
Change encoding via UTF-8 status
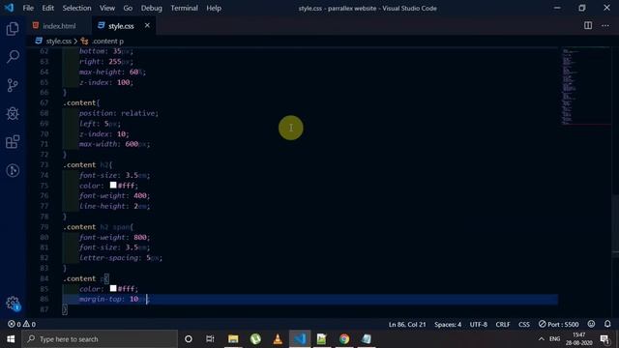(x=479, y=324)
